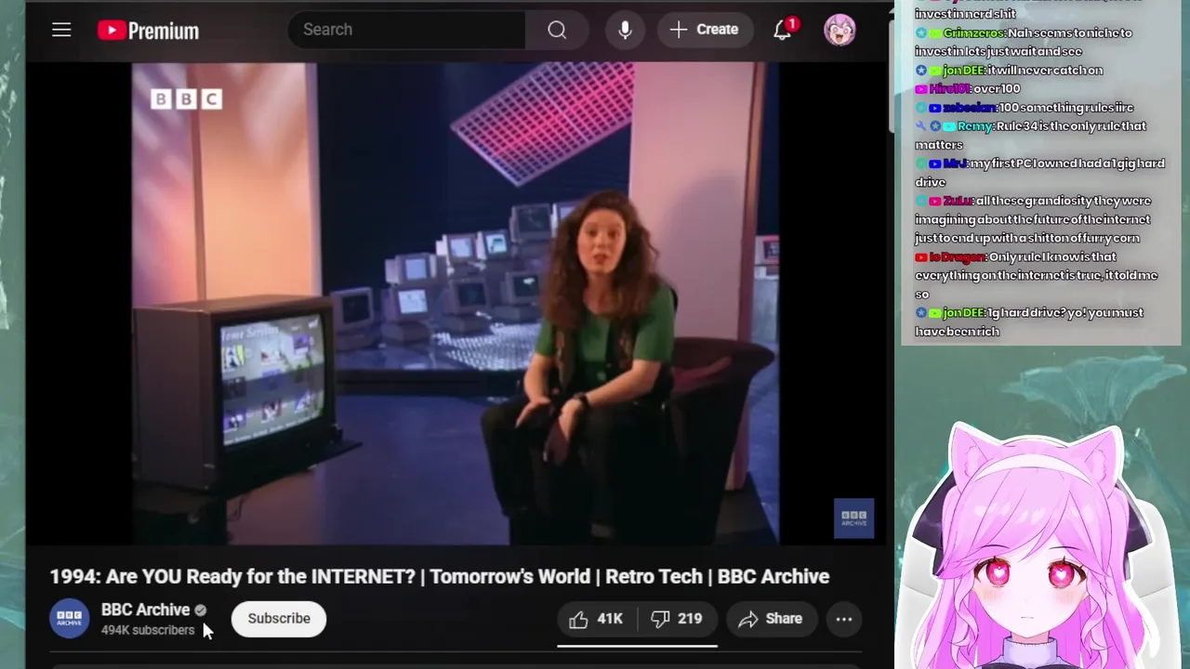The width and height of the screenshot is (1190, 669).
Task: Open the account avatar menu
Action: (x=840, y=30)
